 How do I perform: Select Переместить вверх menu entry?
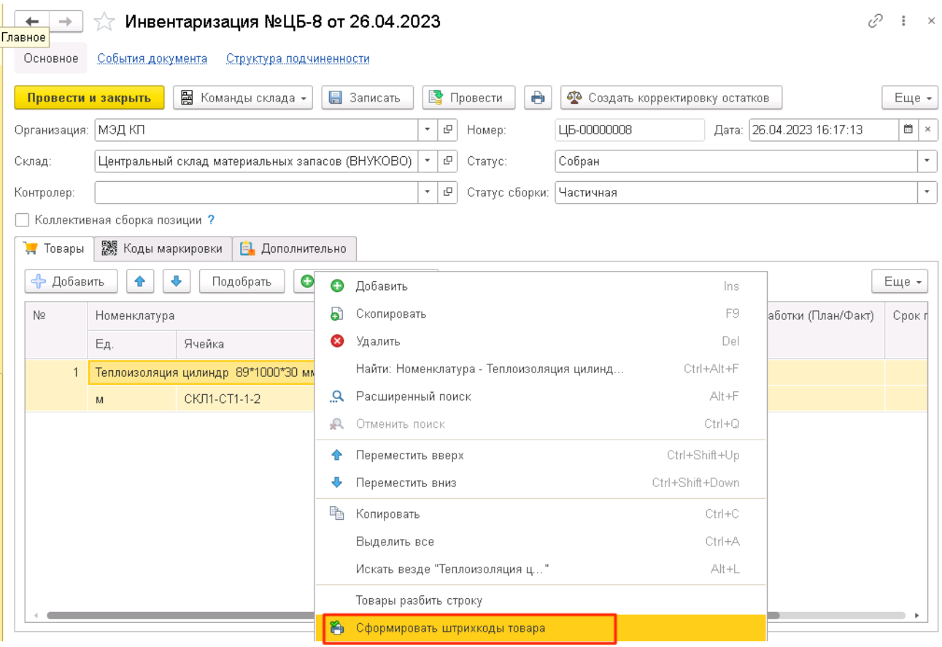tap(541, 456)
